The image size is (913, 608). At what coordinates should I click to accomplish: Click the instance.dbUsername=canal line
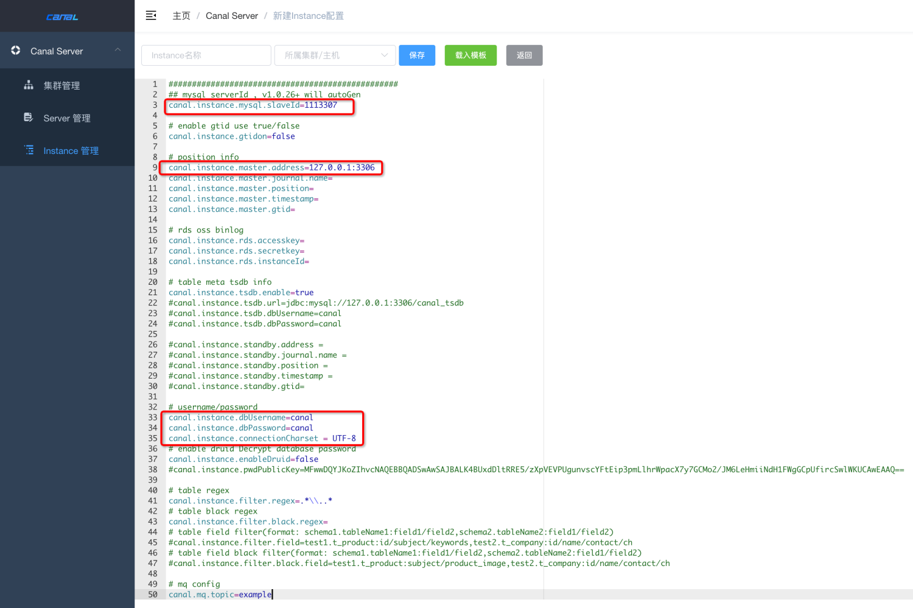241,418
